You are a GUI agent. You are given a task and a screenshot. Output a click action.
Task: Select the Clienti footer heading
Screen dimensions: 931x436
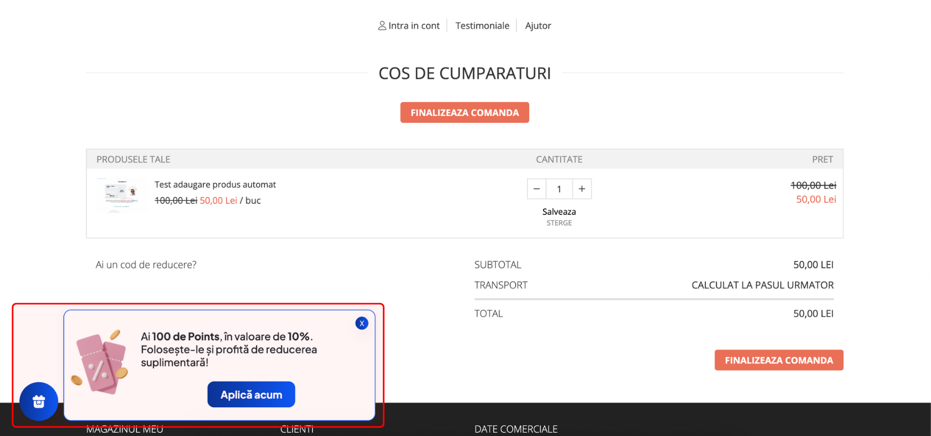click(297, 429)
